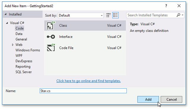Open search options dropdown arrow
The image size is (190, 109).
tap(182, 15)
